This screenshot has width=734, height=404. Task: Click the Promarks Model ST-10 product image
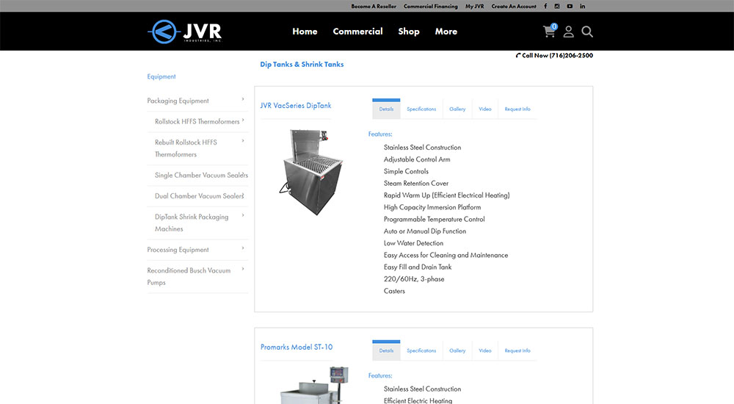tap(315, 385)
